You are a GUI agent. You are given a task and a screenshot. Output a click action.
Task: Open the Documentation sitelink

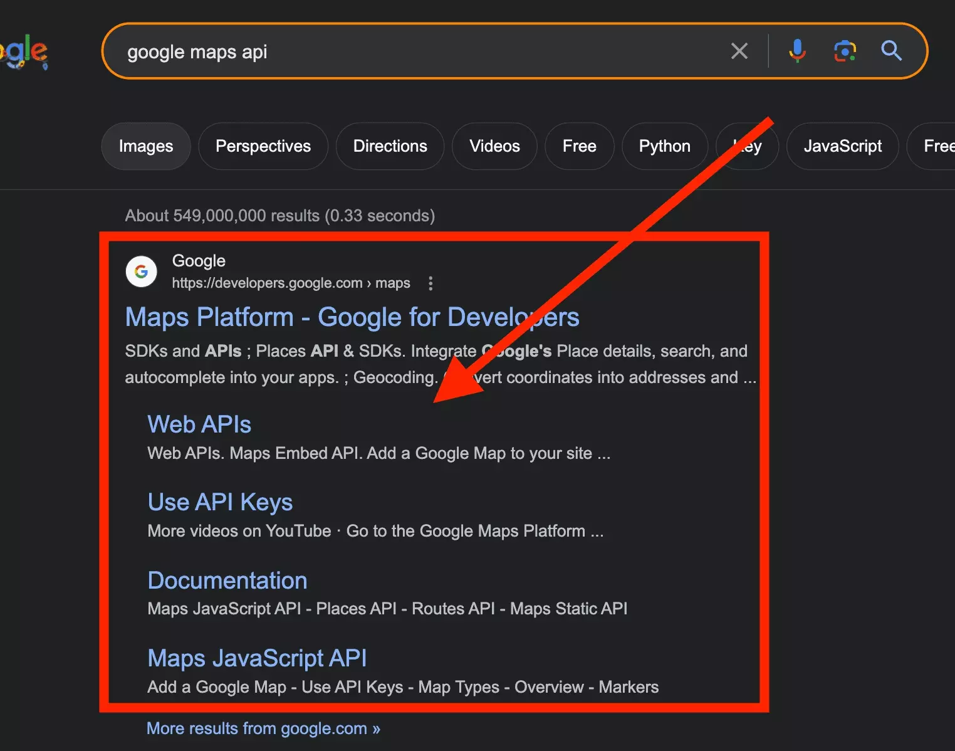click(x=227, y=580)
